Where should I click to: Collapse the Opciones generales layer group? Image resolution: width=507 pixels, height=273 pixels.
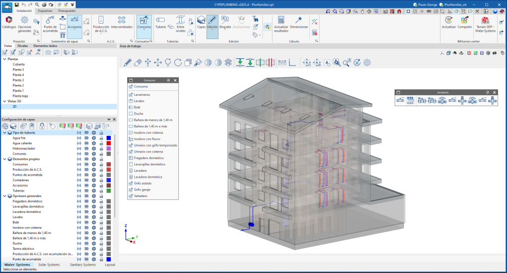(5, 196)
